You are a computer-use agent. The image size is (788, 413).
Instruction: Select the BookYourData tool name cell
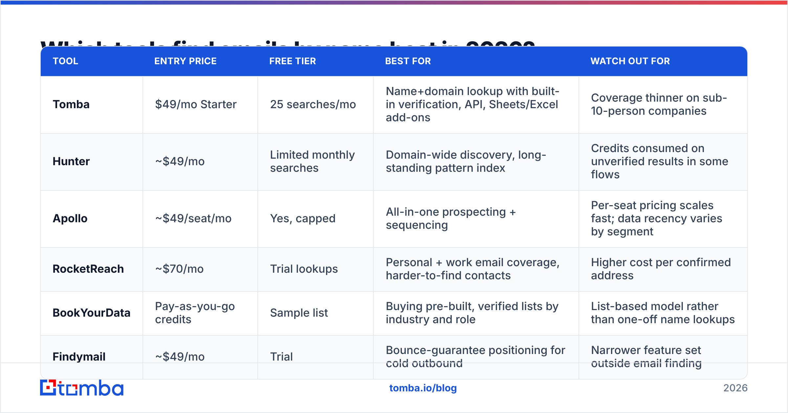coord(91,313)
